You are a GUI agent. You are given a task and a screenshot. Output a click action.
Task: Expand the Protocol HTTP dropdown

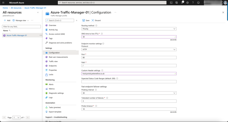coord(129,50)
